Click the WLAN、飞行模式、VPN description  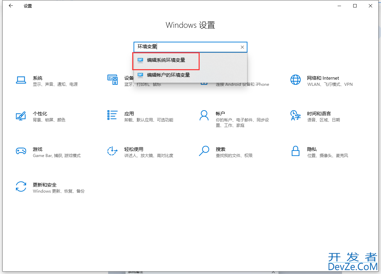coord(330,84)
